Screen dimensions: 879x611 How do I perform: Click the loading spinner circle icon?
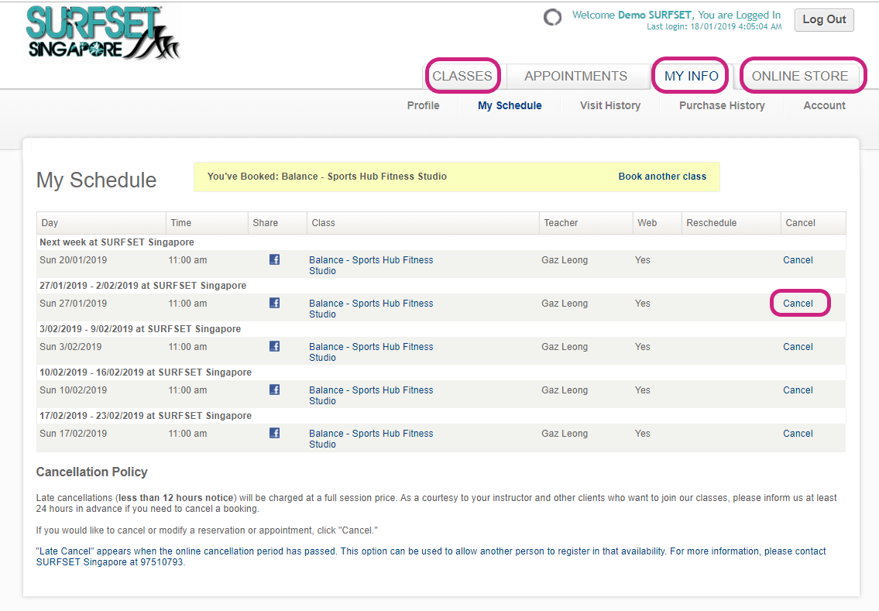tap(552, 17)
